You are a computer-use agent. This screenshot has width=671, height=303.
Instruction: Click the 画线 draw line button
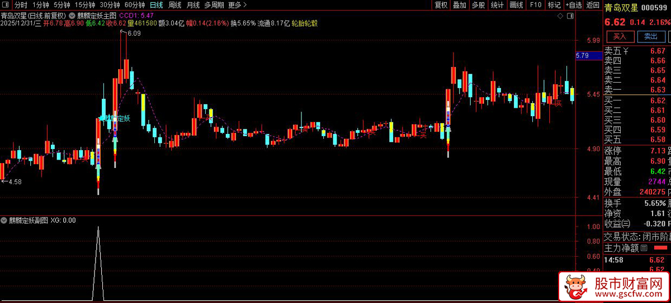coord(516,5)
